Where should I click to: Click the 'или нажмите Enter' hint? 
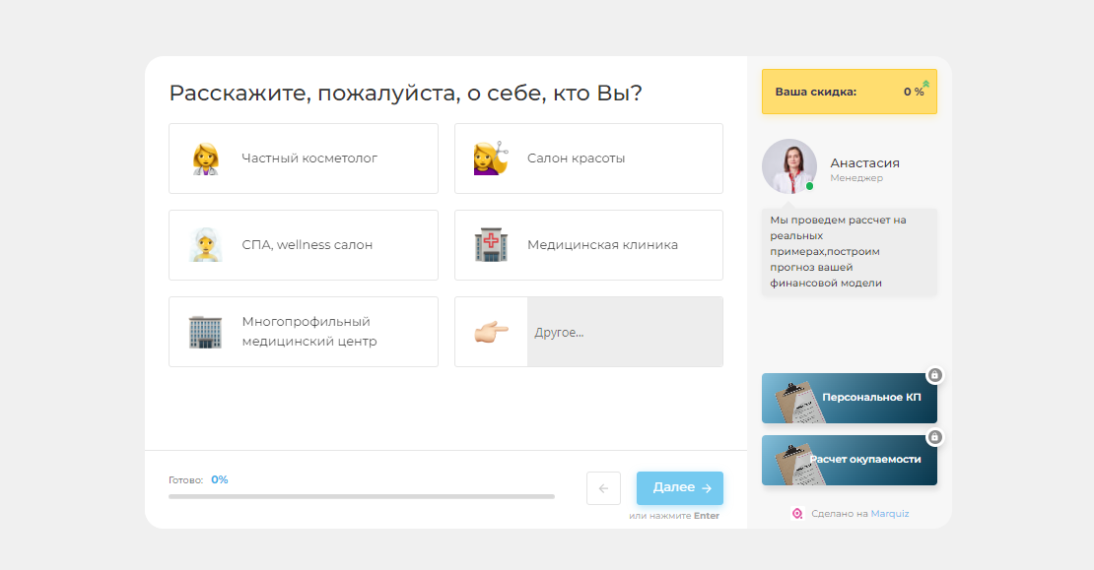pyautogui.click(x=674, y=516)
